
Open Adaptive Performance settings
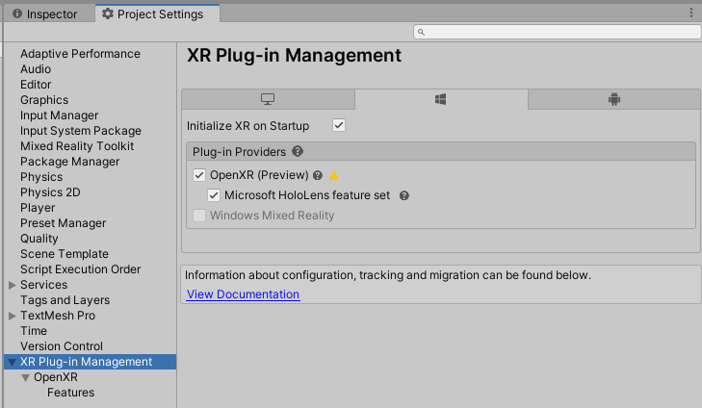(x=80, y=54)
